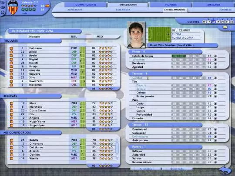Click the pitch position diagram beside DEL CENTRO
Viewport: 235px width, 176px height.
point(159,34)
